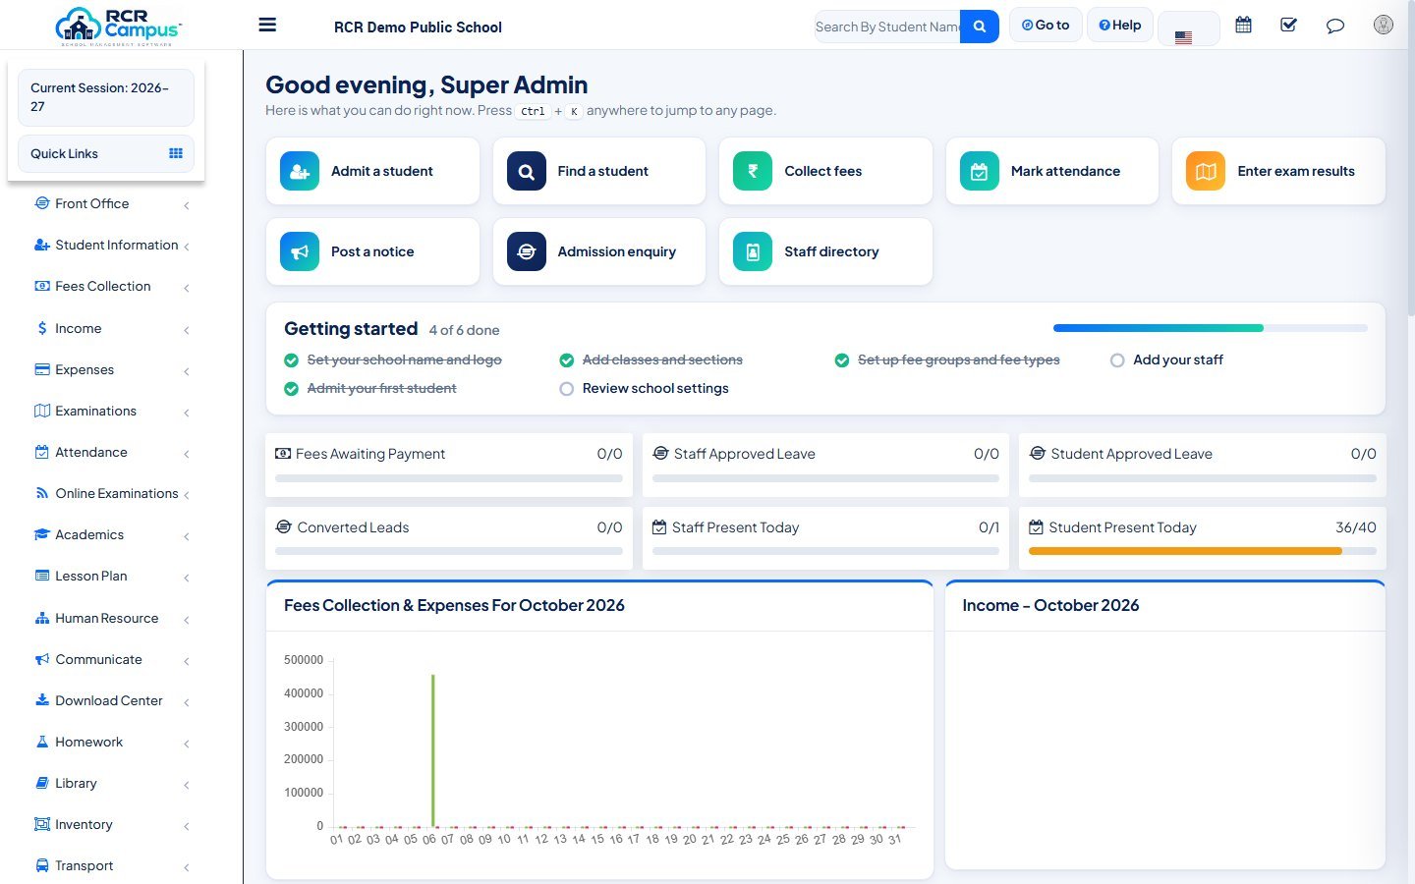Viewport: 1415px width, 884px height.
Task: Click the Staff directory icon
Action: [753, 251]
